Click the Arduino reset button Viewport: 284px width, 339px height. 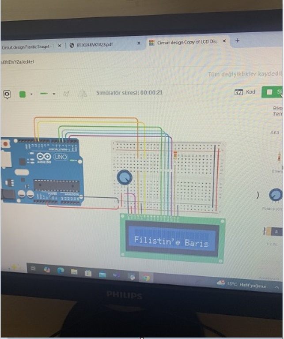tap(5, 144)
